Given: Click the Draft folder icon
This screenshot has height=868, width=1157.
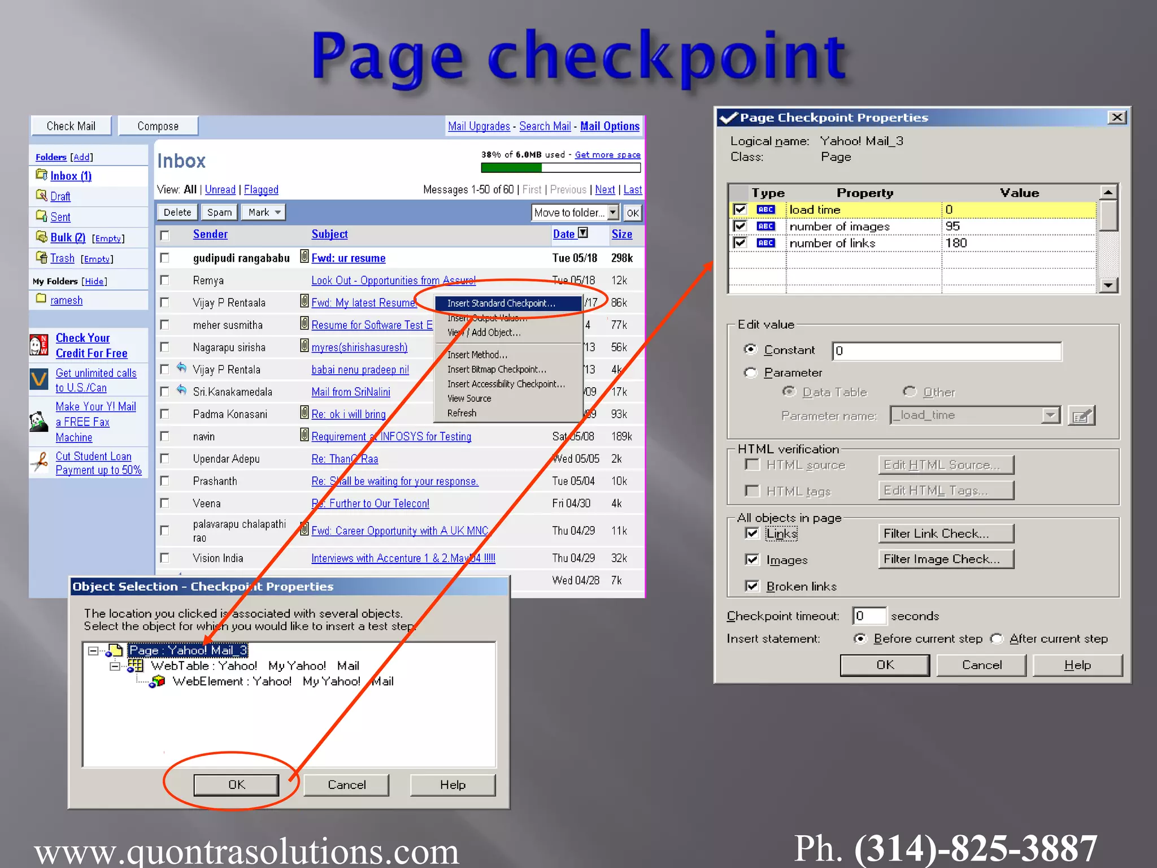Looking at the screenshot, I should click(x=41, y=196).
